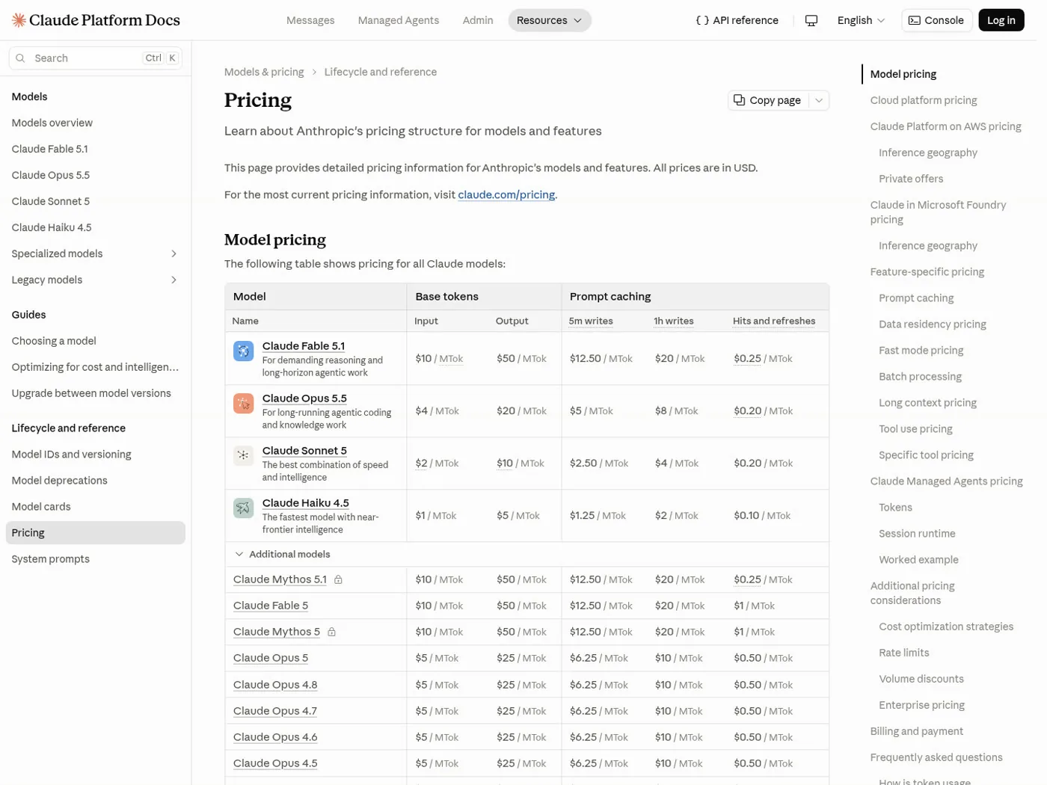Click the Console terminal icon

(x=914, y=20)
